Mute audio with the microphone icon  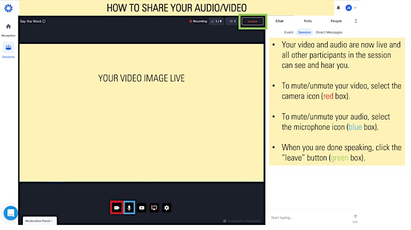[129, 208]
